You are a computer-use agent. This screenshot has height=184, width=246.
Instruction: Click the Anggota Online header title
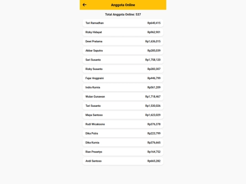pyautogui.click(x=123, y=5)
